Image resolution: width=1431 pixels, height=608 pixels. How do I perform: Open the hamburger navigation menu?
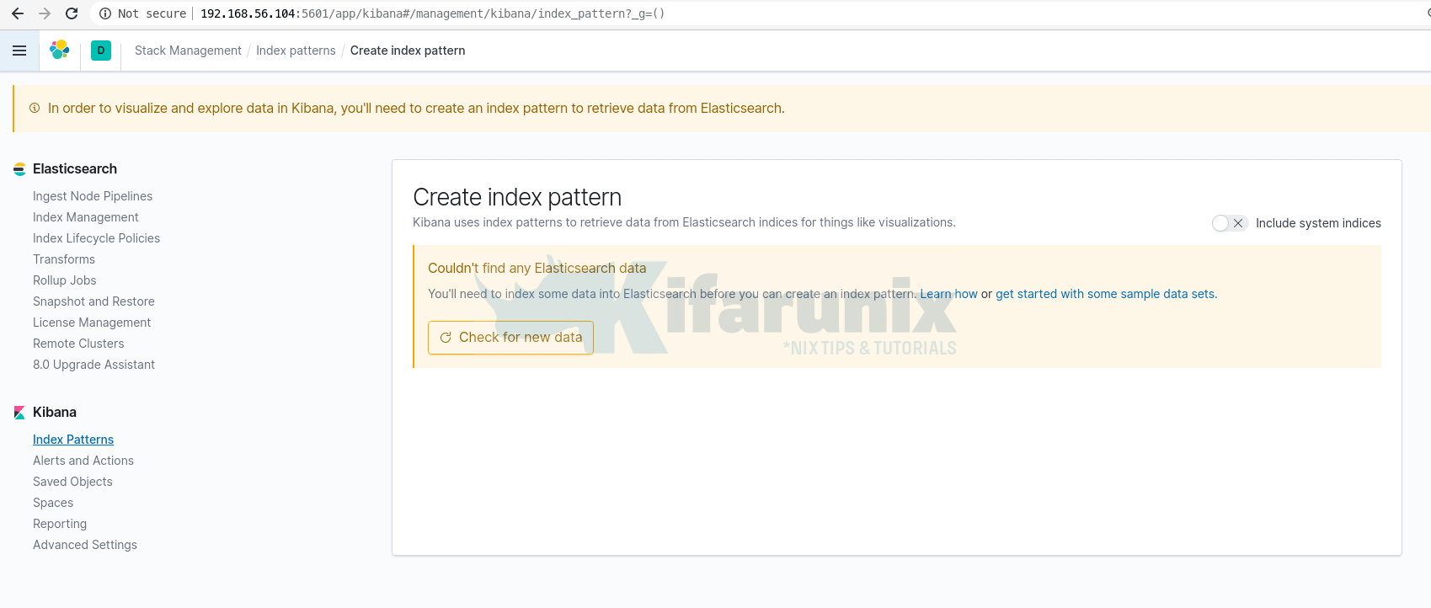[x=19, y=51]
